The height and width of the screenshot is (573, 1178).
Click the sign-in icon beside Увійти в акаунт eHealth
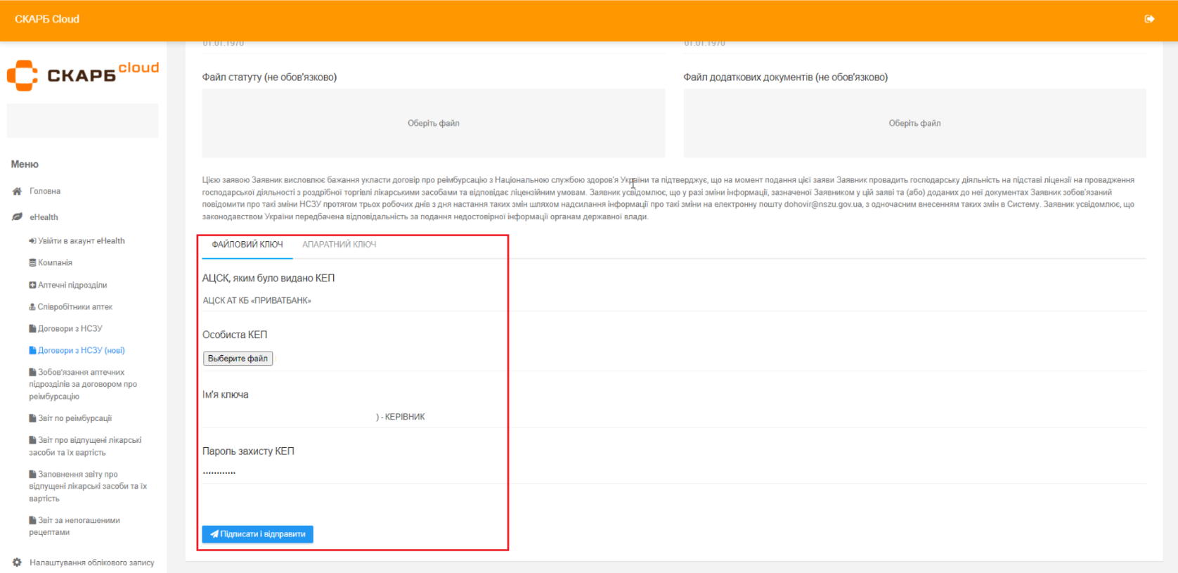pyautogui.click(x=32, y=241)
